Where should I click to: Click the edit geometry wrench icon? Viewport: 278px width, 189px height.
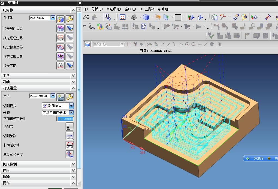pos(70,19)
